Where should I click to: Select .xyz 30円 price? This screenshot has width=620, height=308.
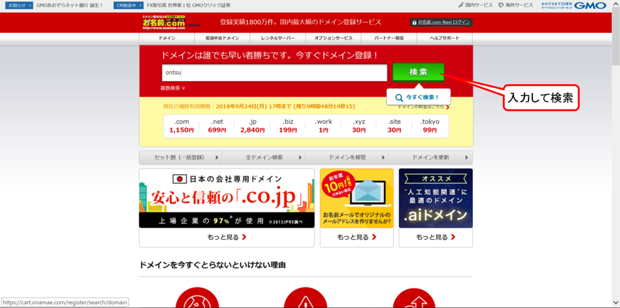pyautogui.click(x=359, y=126)
